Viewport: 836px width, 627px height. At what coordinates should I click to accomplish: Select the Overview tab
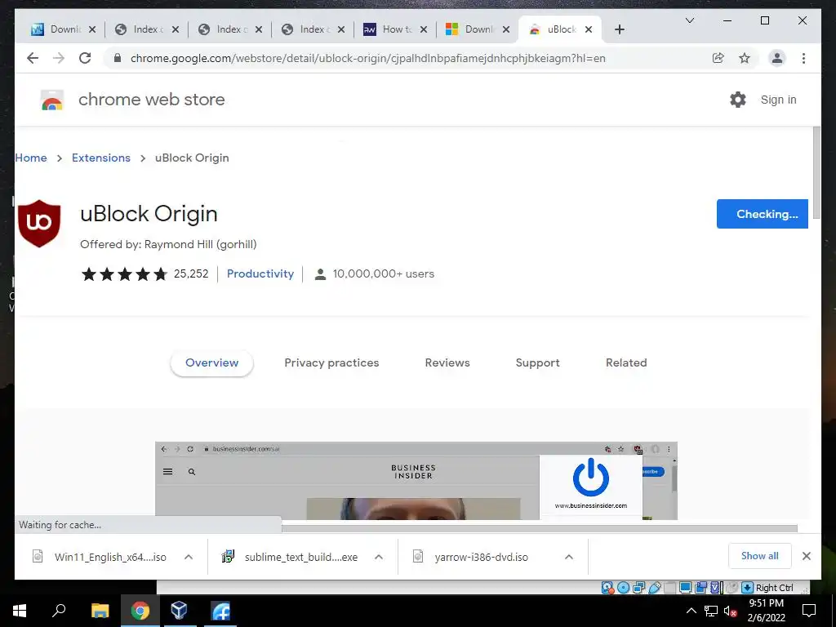tap(211, 362)
